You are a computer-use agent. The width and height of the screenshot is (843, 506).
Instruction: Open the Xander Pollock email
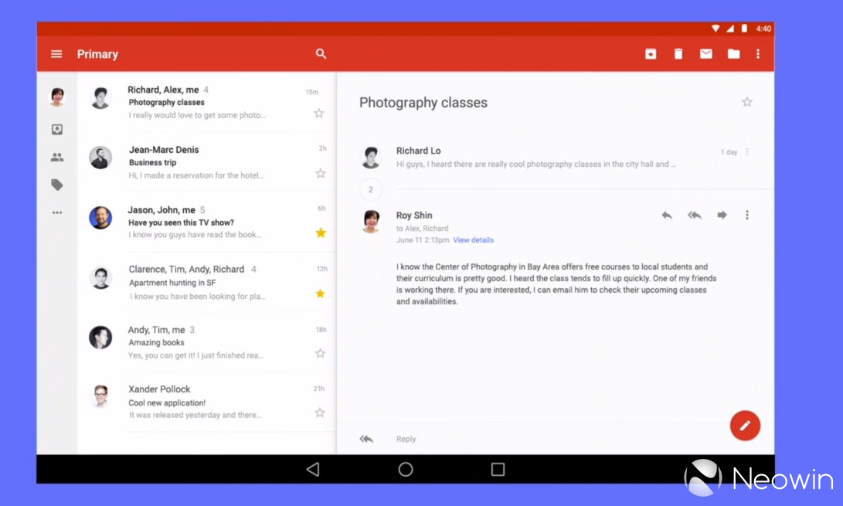[206, 402]
